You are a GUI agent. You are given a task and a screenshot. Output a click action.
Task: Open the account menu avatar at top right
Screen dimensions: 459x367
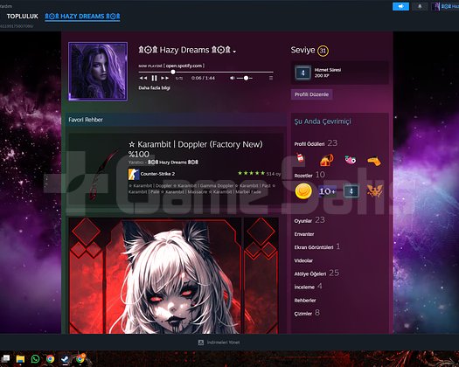(435, 6)
